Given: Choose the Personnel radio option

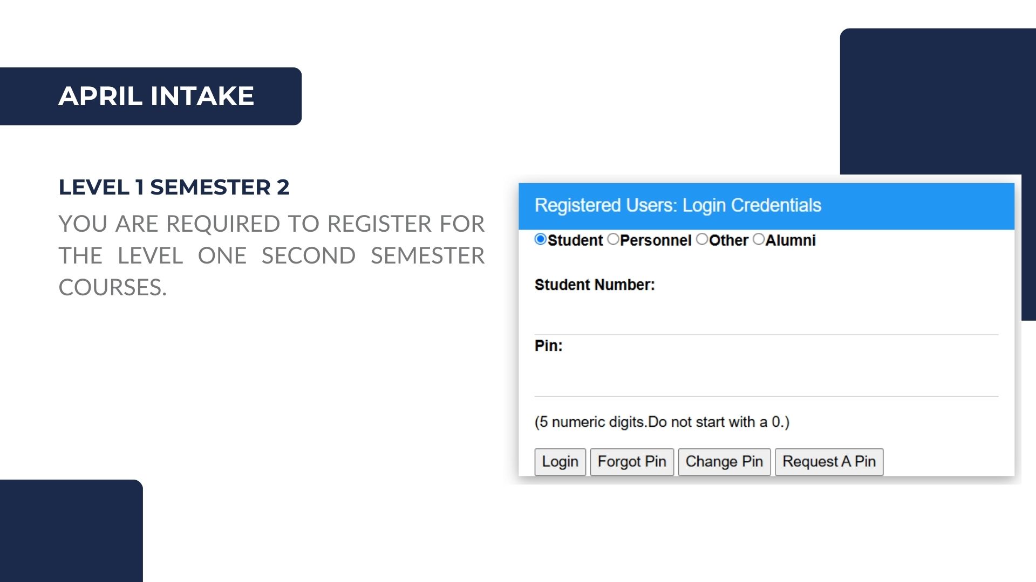Looking at the screenshot, I should tap(613, 239).
